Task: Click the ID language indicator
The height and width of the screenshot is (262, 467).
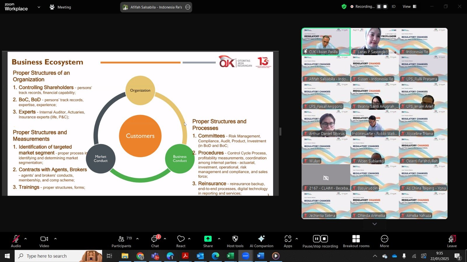Action: point(393,6)
